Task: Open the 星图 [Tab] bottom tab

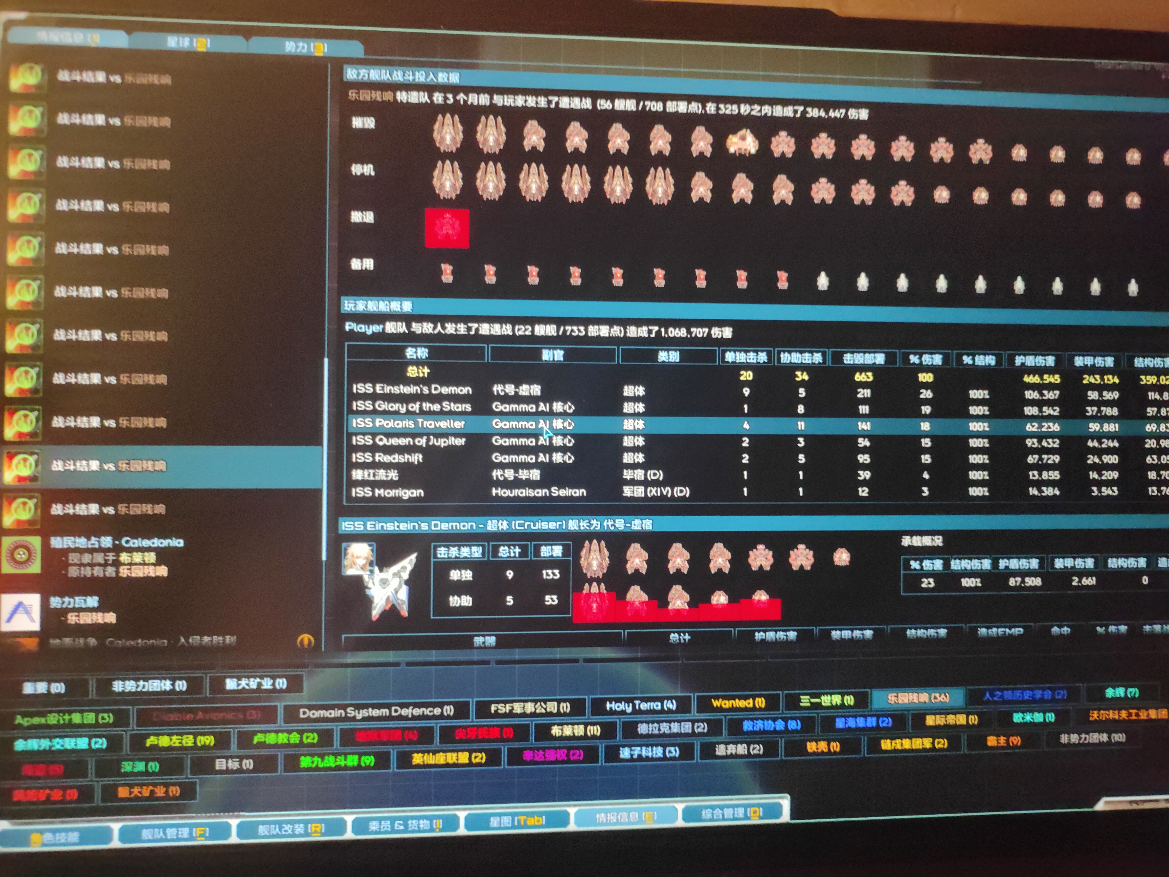Action: coord(516,820)
